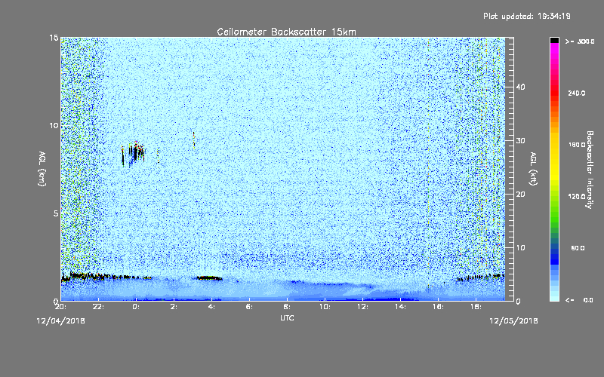
Task: Click the "Backscatter Intensity" colorbar title
Action: coord(590,170)
